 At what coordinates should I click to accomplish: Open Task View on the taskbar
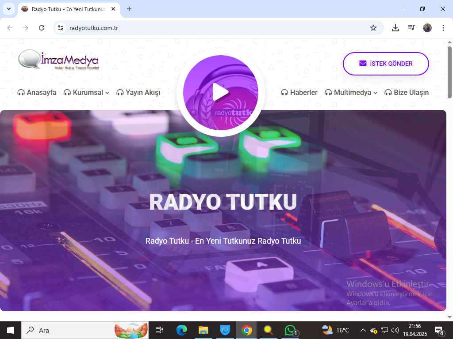tap(159, 330)
